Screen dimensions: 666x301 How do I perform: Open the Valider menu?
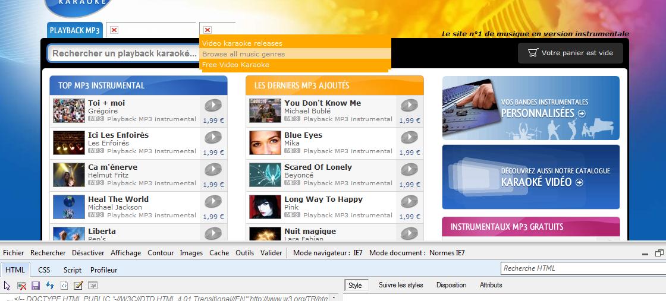271,253
